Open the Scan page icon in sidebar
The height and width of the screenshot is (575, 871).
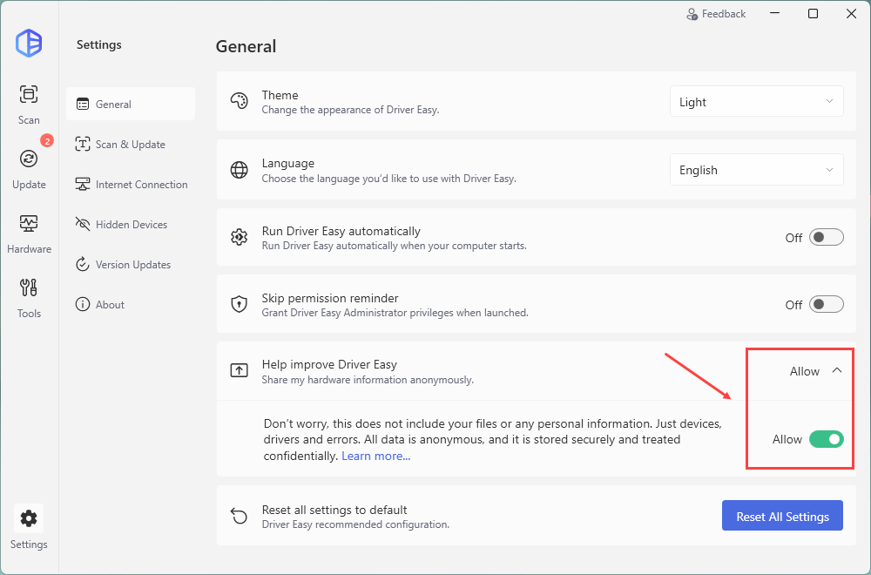click(29, 94)
